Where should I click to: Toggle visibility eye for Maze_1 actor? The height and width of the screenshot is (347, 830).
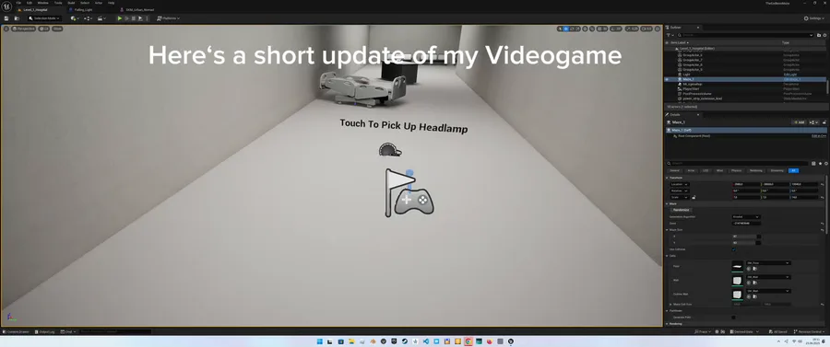click(667, 79)
